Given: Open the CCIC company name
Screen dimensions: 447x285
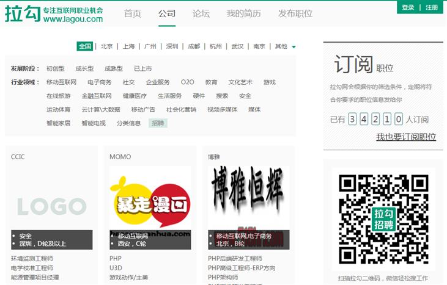Looking at the screenshot, I should (x=18, y=157).
